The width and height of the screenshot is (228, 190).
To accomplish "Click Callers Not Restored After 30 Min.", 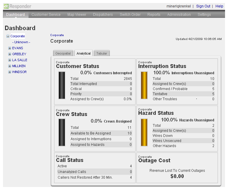I will tap(85, 177).
